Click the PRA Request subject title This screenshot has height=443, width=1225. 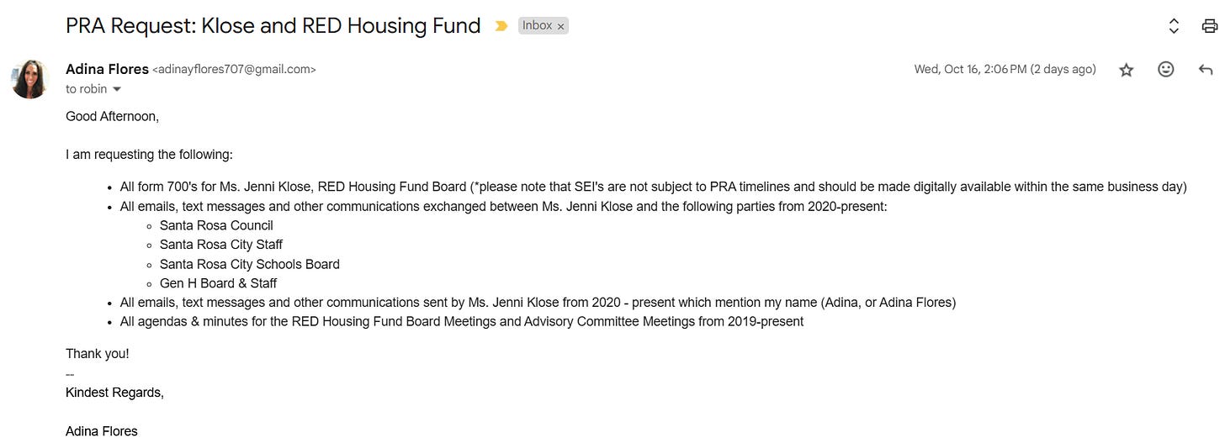[273, 26]
